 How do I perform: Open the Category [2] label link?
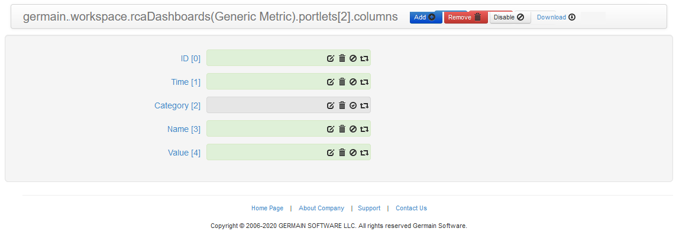177,105
